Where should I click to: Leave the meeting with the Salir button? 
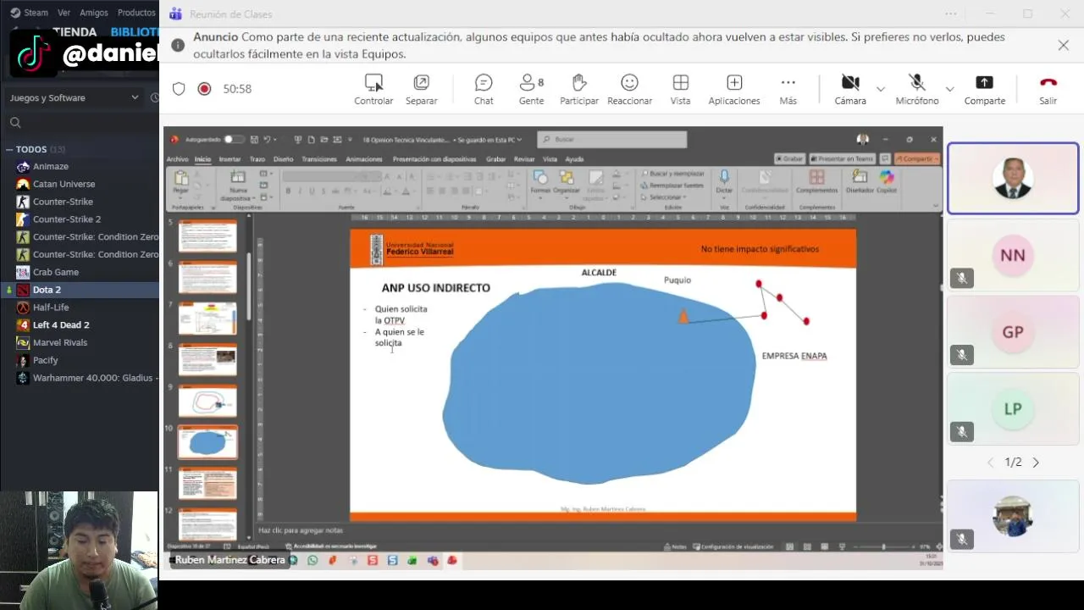1048,89
